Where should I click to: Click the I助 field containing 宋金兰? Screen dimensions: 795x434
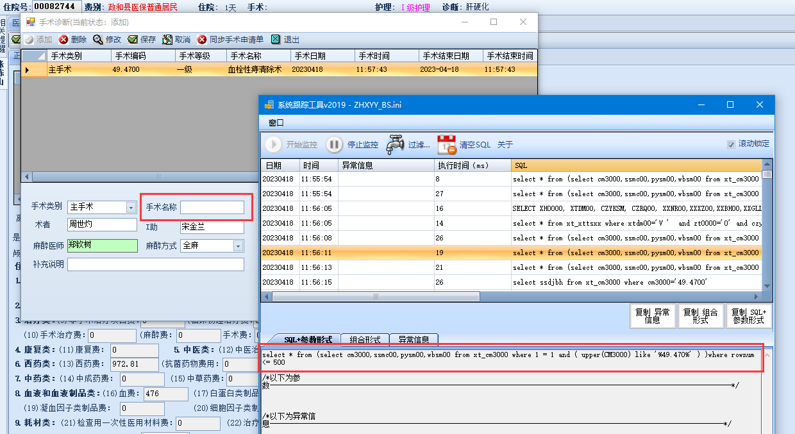tap(212, 226)
